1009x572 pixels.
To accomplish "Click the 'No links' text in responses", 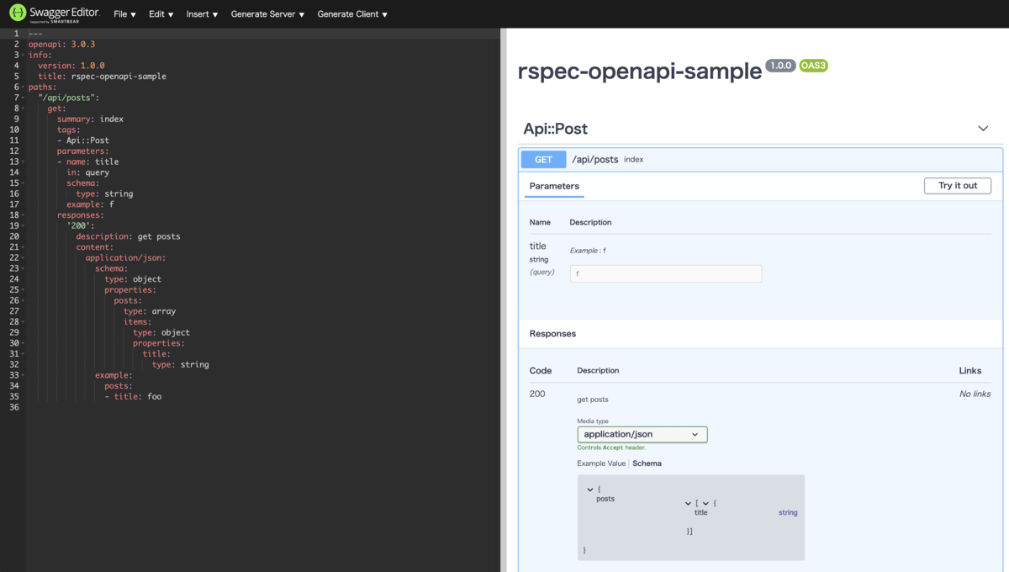I will 975,394.
